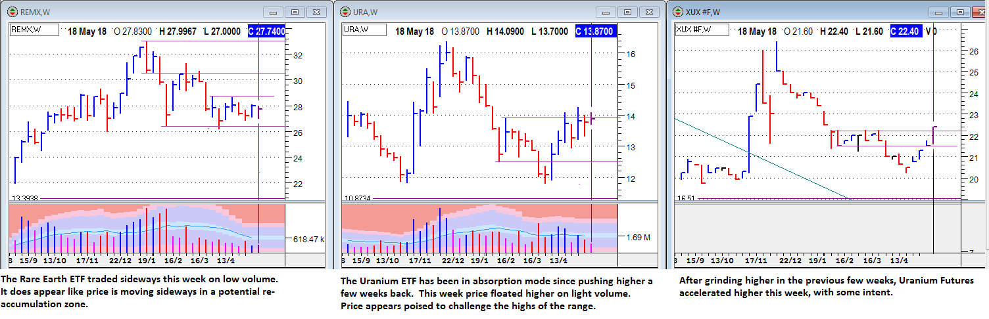Image resolution: width=989 pixels, height=319 pixels.
Task: Select the URA close value C 13.8700
Action: click(x=595, y=31)
